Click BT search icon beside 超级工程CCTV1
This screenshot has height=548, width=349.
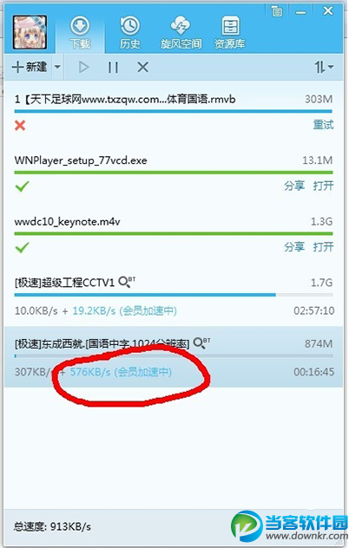(127, 282)
